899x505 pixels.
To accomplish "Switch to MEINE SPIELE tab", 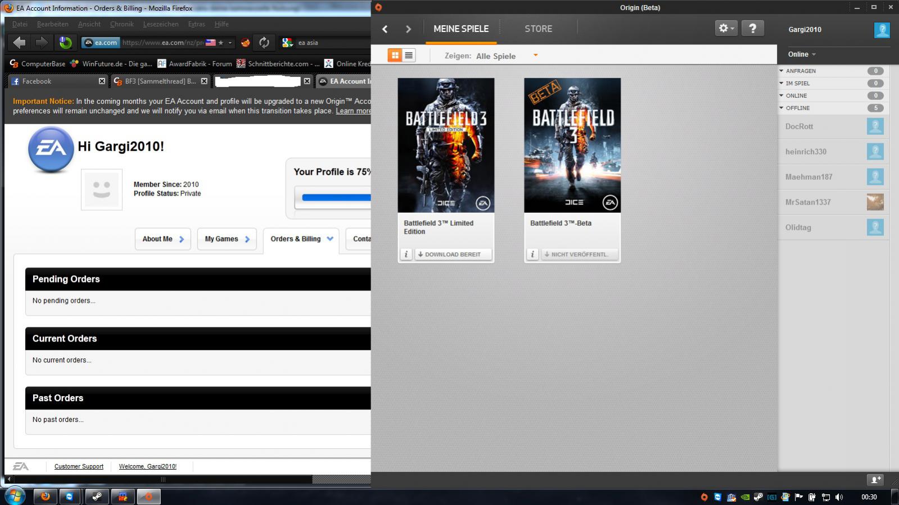I will tap(461, 29).
